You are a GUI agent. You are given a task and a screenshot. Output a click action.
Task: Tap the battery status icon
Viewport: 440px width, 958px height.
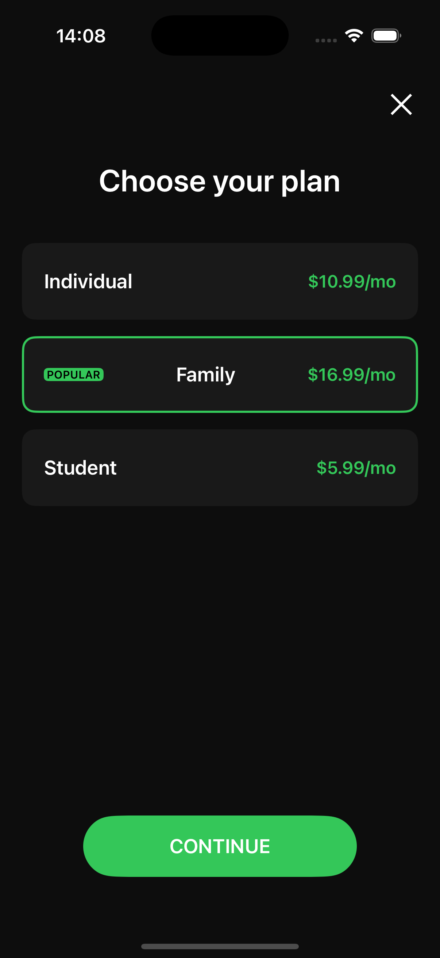386,36
